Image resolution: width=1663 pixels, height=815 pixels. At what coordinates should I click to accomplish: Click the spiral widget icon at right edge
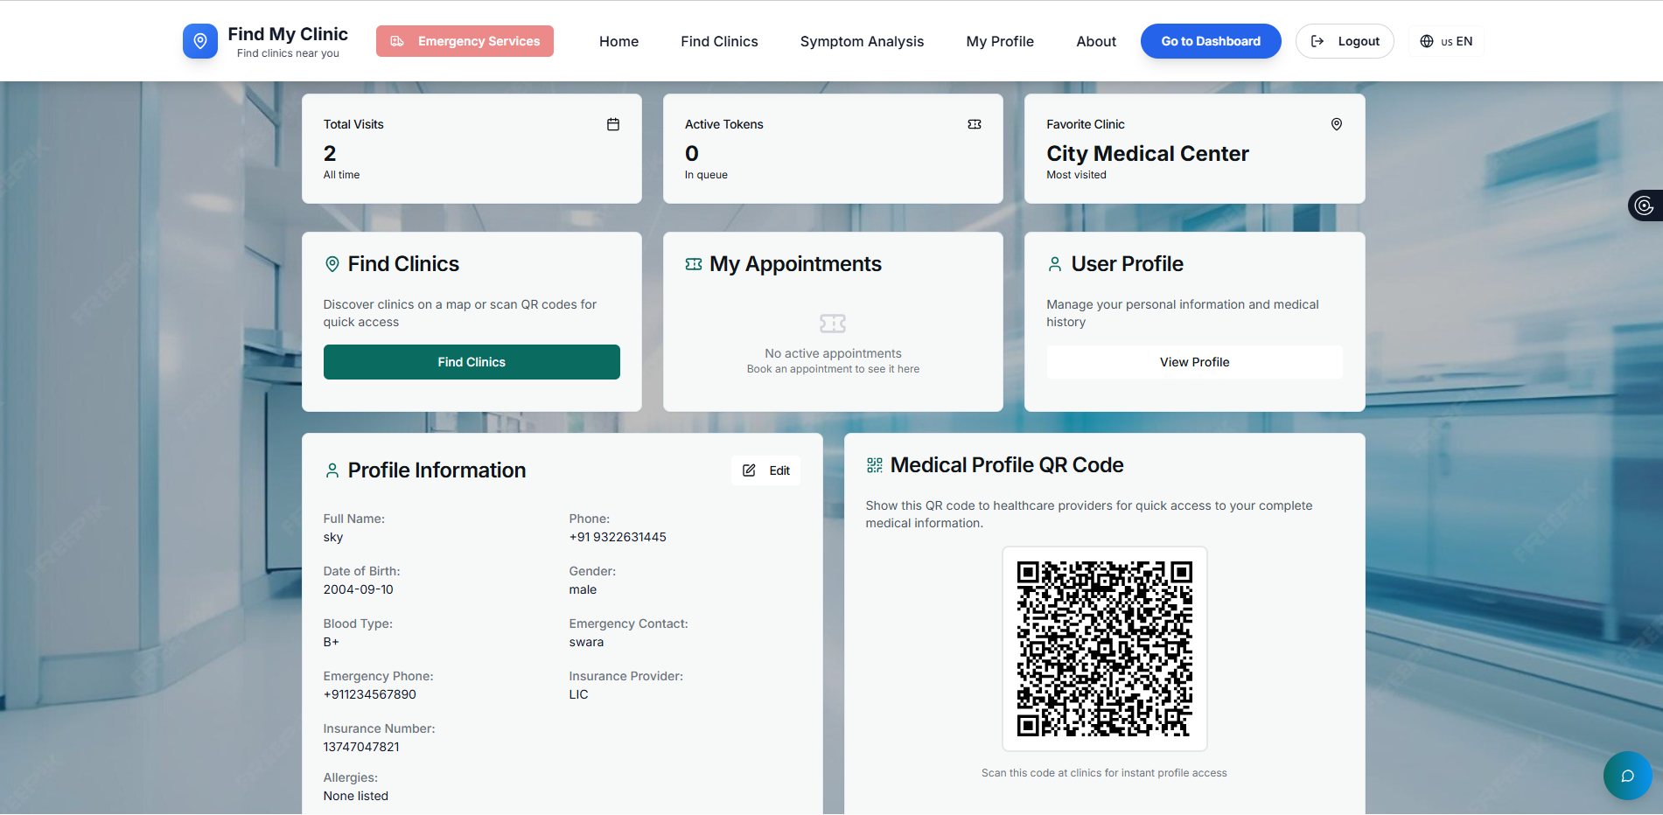point(1645,205)
